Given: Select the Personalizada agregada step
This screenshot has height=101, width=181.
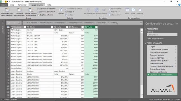Looking at the screenshot, I should click(159, 52).
